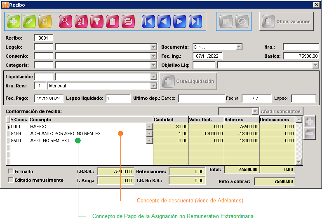Click the Haberes column header

coord(242,120)
